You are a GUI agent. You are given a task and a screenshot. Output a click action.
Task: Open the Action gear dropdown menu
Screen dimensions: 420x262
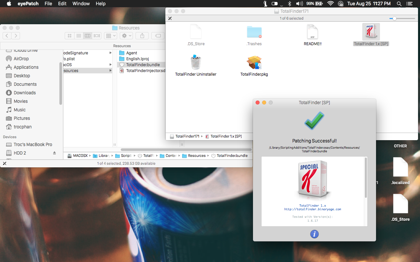(x=126, y=36)
